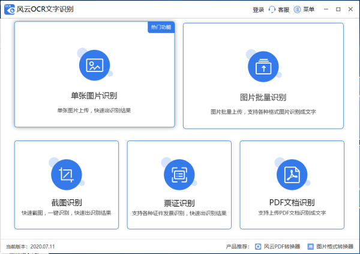Click the 图片格式转换器 product icon
Image resolution: width=360 pixels, height=254 pixels.
[x=310, y=246]
